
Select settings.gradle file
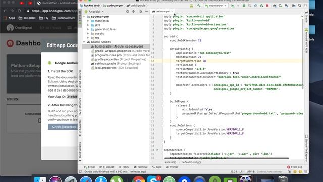coord(116,64)
